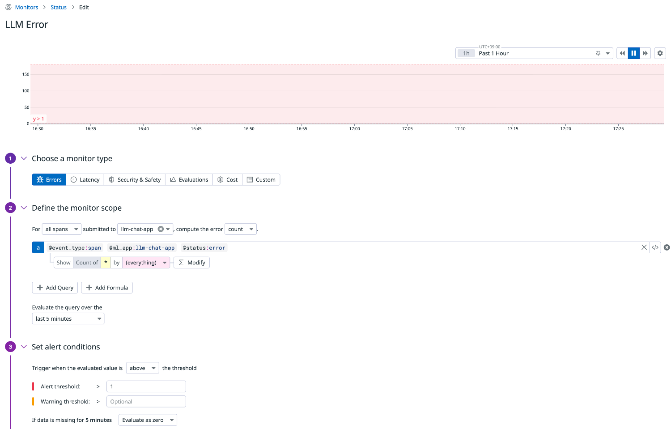This screenshot has width=671, height=429.
Task: Click the @event_type:span query tag
Action: [75, 248]
